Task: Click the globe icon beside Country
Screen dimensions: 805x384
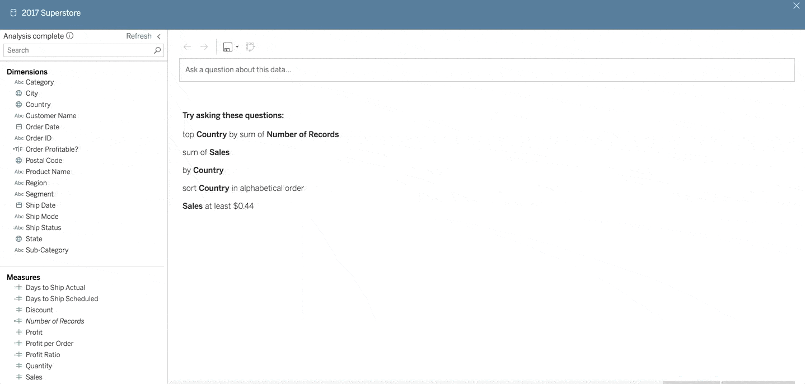Action: [x=18, y=104]
